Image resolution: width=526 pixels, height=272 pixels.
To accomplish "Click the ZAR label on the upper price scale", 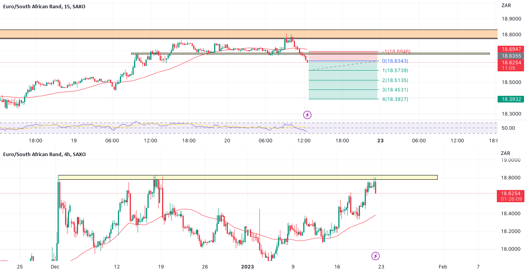I will click(x=506, y=6).
